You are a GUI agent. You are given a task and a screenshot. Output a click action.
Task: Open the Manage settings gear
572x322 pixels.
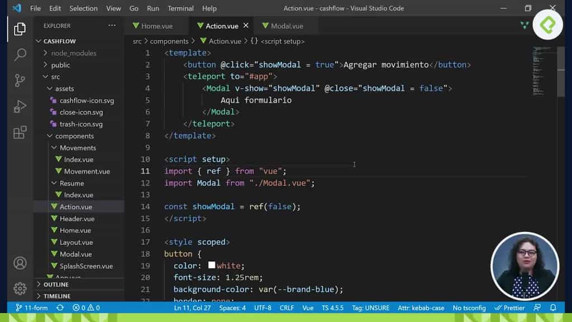[20, 288]
